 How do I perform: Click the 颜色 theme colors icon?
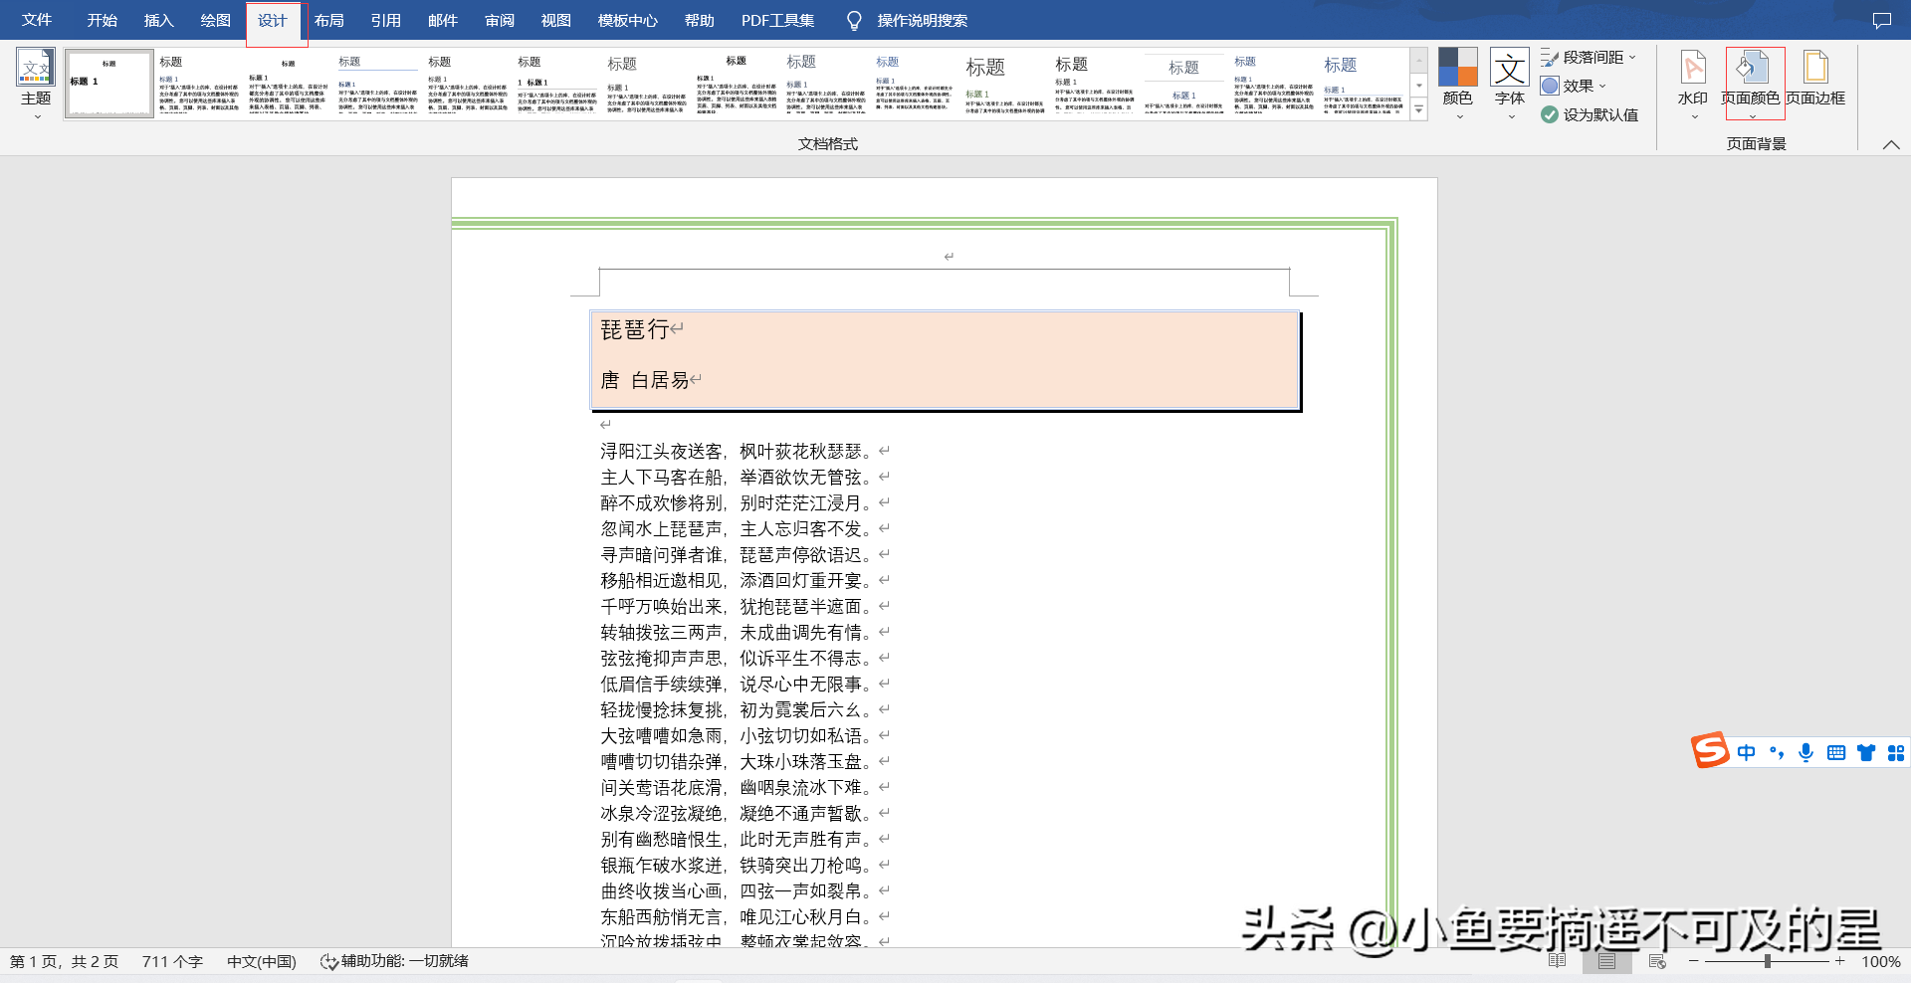point(1457,67)
